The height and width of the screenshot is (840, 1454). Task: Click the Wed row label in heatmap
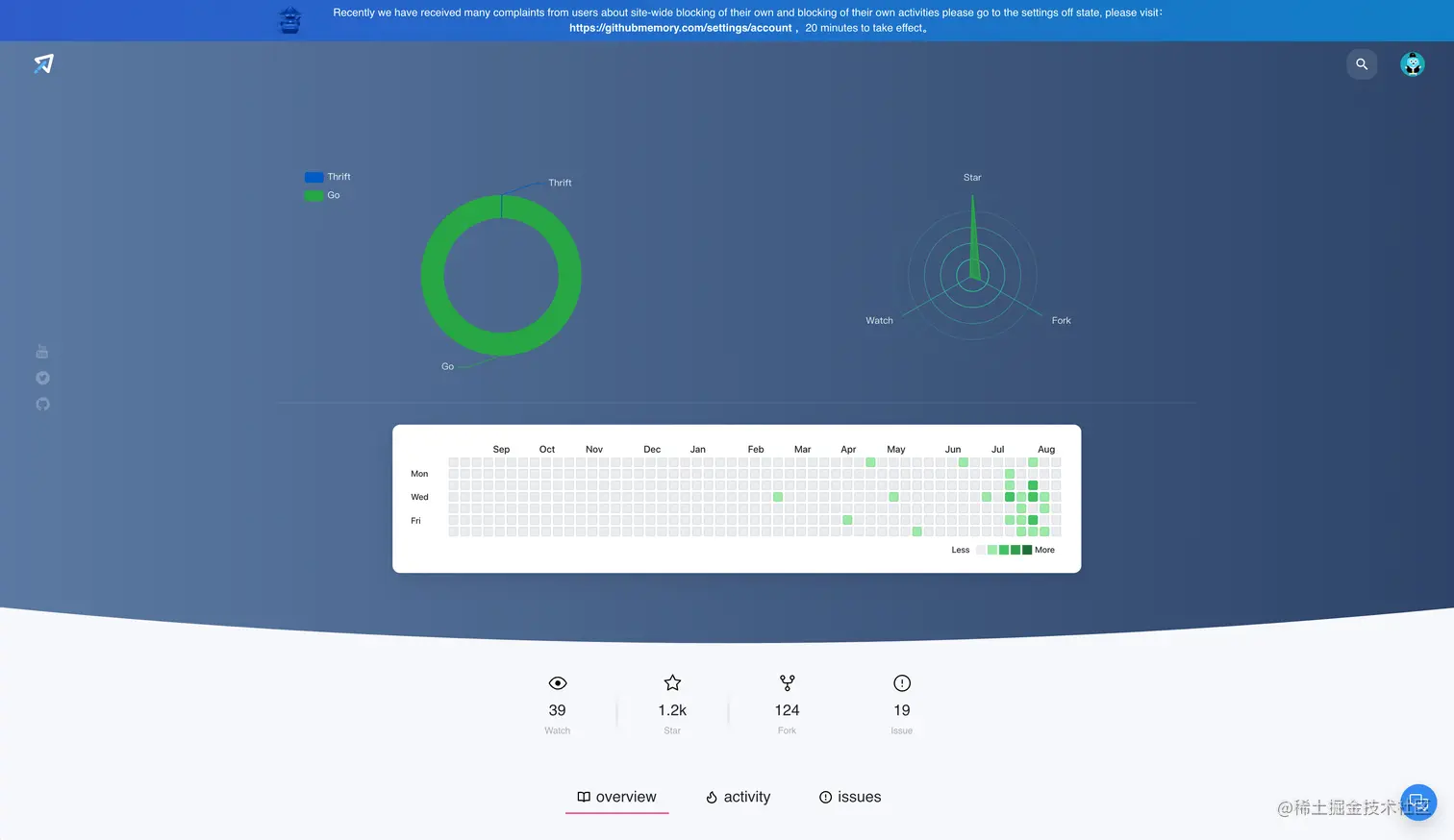[419, 497]
